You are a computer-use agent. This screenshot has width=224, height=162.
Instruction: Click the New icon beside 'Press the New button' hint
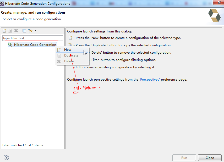coord(70,38)
